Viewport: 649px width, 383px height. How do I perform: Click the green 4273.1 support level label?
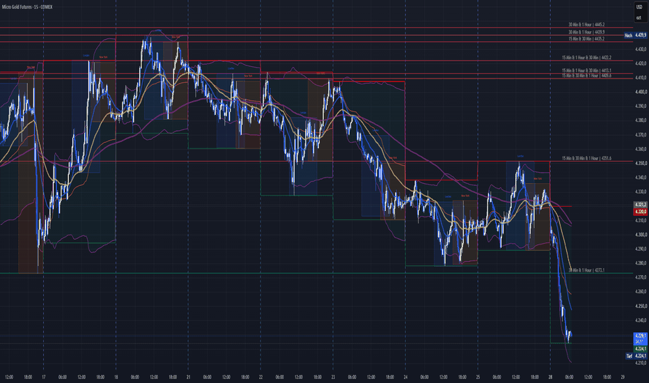click(x=586, y=270)
